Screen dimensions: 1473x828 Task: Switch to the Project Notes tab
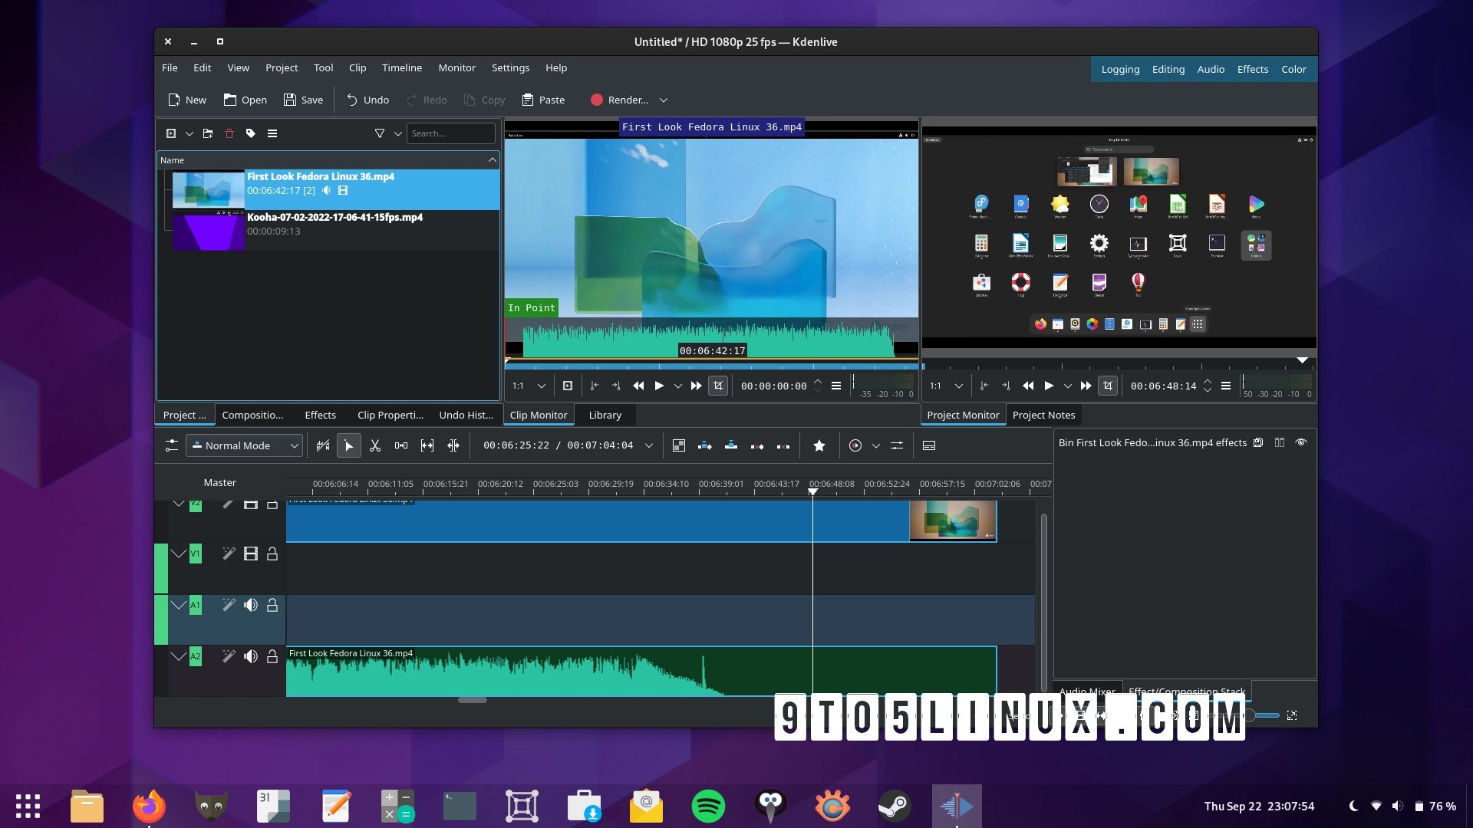(1043, 415)
